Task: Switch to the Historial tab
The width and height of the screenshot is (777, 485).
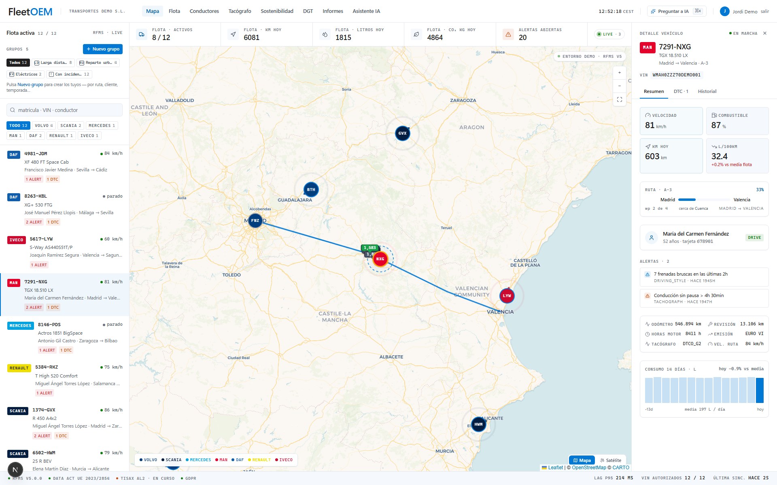Action: pos(707,91)
